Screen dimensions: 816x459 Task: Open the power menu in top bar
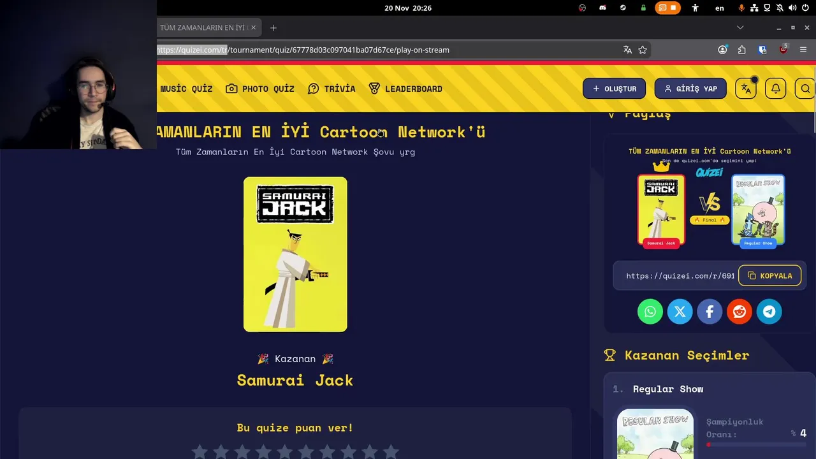coord(805,8)
